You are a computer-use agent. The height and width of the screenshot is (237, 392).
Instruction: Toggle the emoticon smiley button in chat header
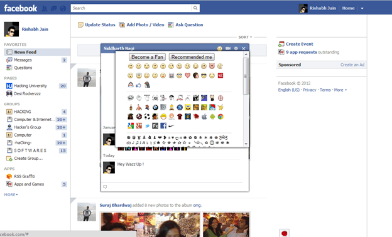[219, 48]
